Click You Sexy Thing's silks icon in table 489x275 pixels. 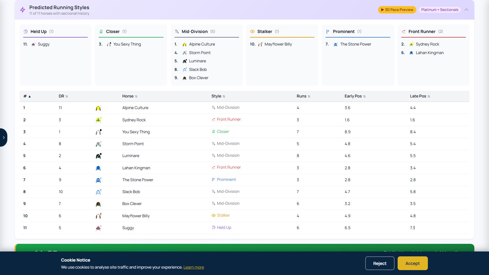[98, 132]
